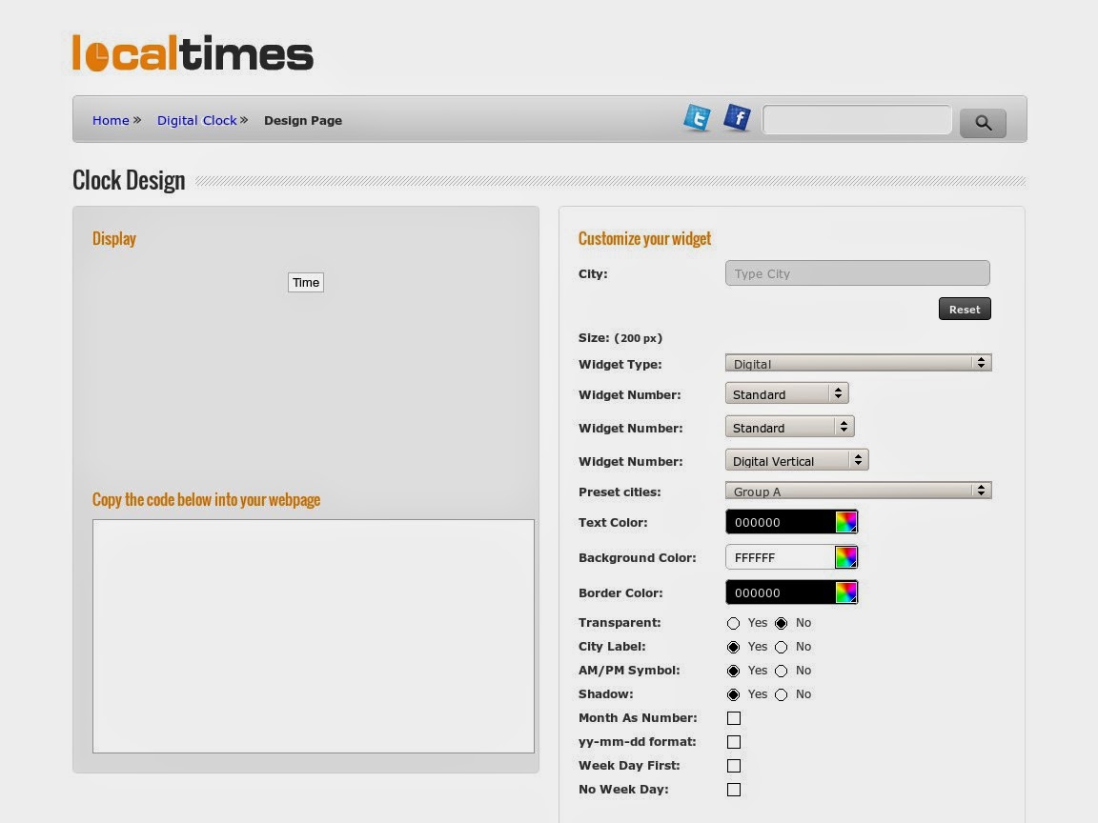This screenshot has height=823, width=1098.
Task: Open Text Color rainbow picker icon
Action: [x=846, y=522]
